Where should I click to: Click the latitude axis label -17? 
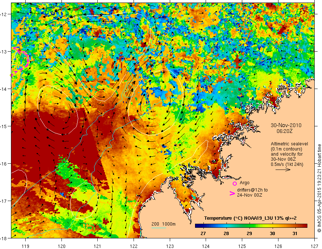point(4,201)
